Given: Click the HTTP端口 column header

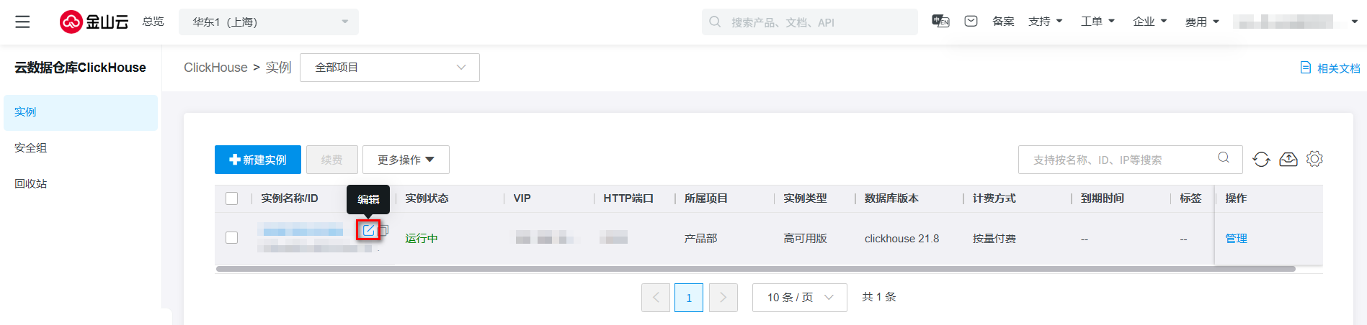Looking at the screenshot, I should [x=628, y=198].
